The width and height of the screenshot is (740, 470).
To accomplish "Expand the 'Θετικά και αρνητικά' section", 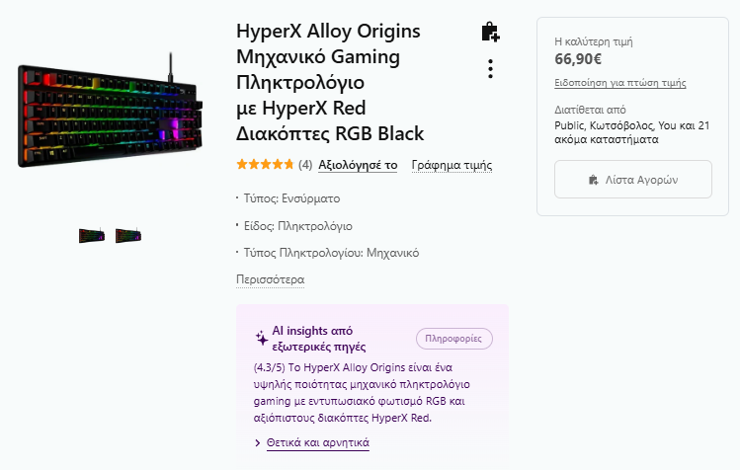I will 317,443.
